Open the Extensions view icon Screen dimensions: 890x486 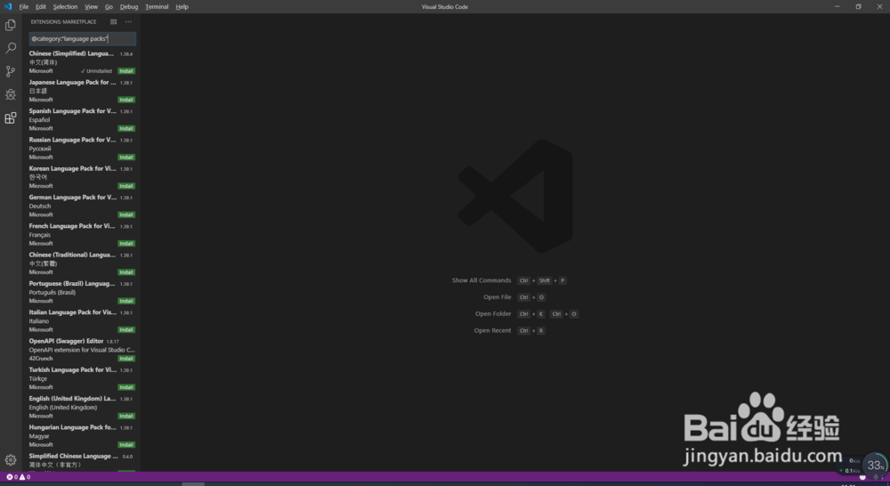click(x=10, y=117)
